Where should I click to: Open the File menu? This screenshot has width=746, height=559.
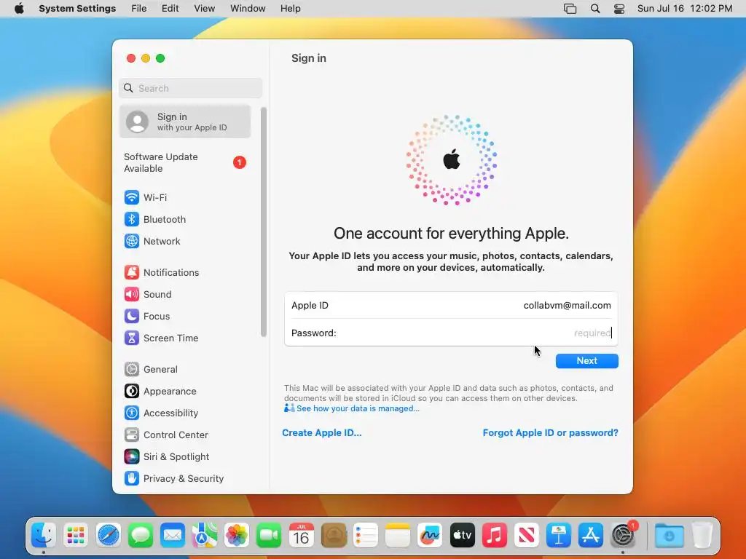click(139, 9)
